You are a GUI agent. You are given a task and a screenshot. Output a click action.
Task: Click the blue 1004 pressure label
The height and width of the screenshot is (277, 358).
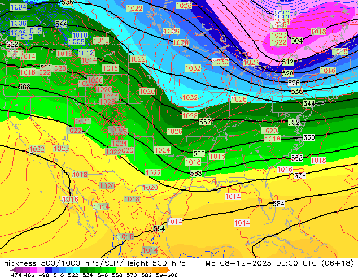18,7
